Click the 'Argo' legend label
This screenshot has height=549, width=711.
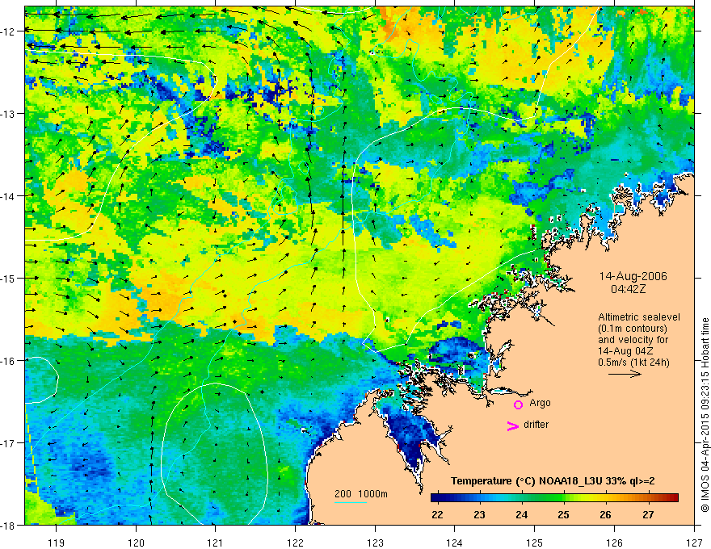(x=540, y=403)
